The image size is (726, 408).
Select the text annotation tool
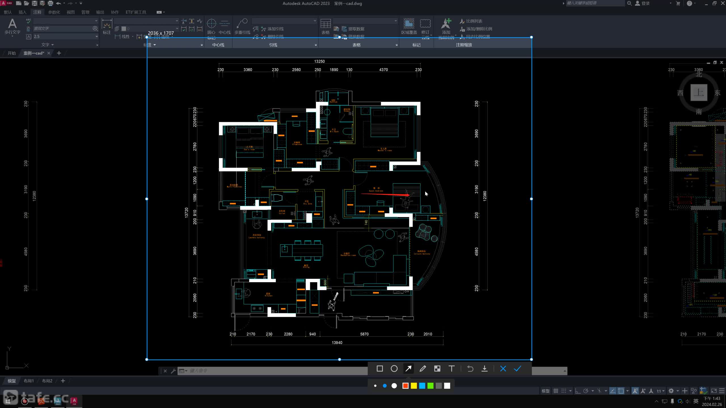click(x=451, y=369)
